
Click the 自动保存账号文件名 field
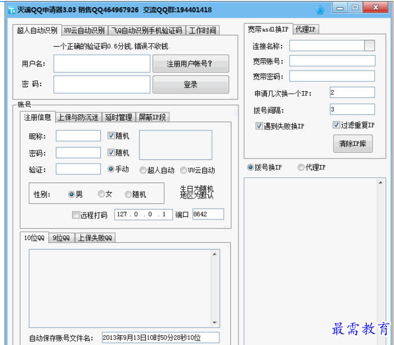pyautogui.click(x=161, y=337)
